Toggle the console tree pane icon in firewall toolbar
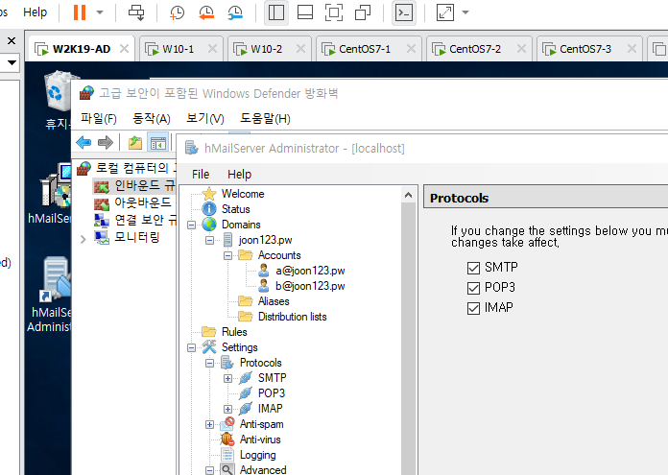The image size is (668, 475). pos(158,142)
